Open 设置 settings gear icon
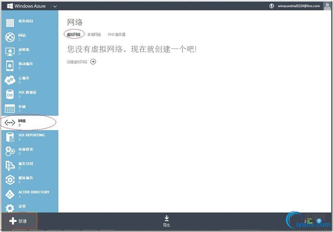The width and height of the screenshot is (333, 232). (x=10, y=208)
